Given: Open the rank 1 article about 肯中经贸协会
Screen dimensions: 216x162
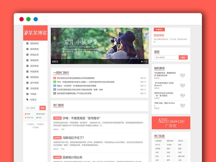Looking at the screenshot, I should point(76,78).
